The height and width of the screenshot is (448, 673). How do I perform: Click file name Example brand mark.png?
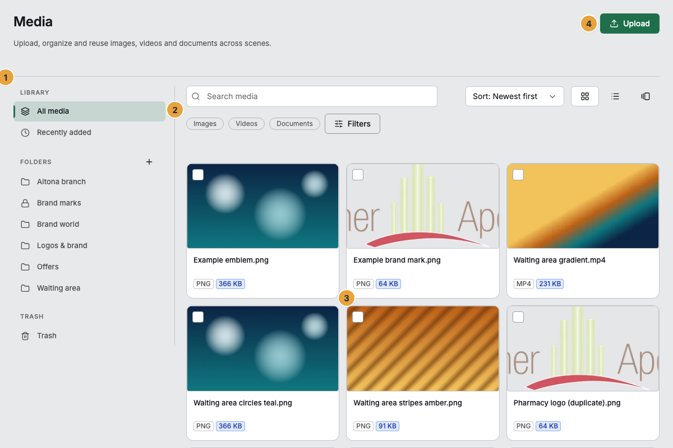tap(397, 260)
